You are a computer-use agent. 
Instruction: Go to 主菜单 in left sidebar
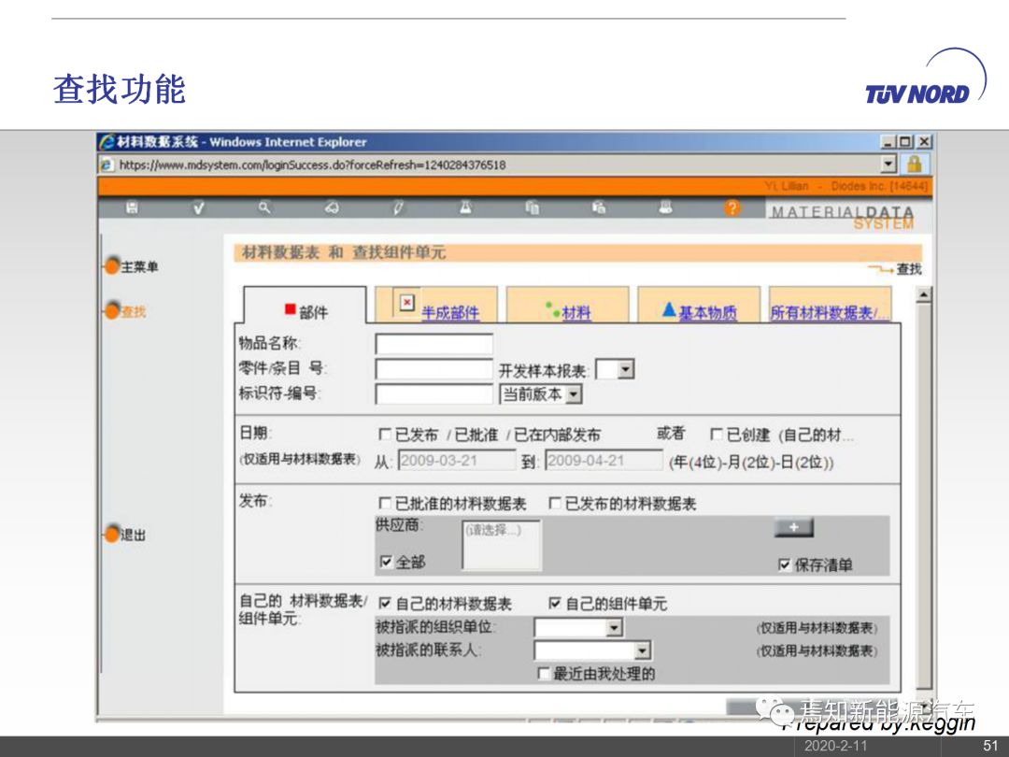(138, 267)
